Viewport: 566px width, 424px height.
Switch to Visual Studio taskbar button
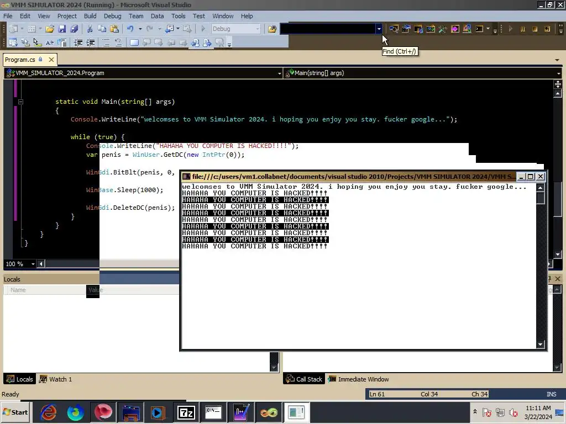(x=269, y=412)
